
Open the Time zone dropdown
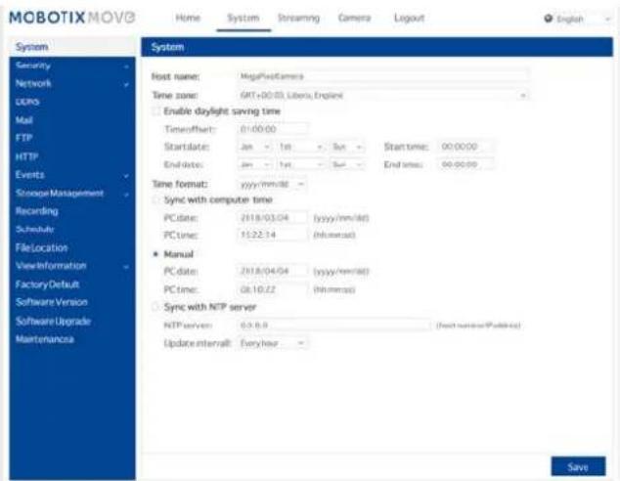pyautogui.click(x=382, y=95)
